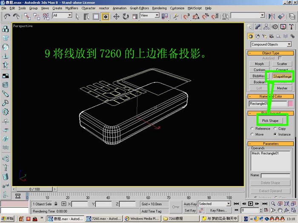Open the Rendering menu
This screenshot has width=298, height=223.
159,8
